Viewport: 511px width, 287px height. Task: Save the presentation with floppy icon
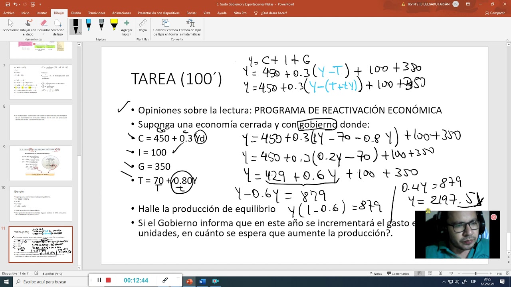pyautogui.click(x=7, y=4)
